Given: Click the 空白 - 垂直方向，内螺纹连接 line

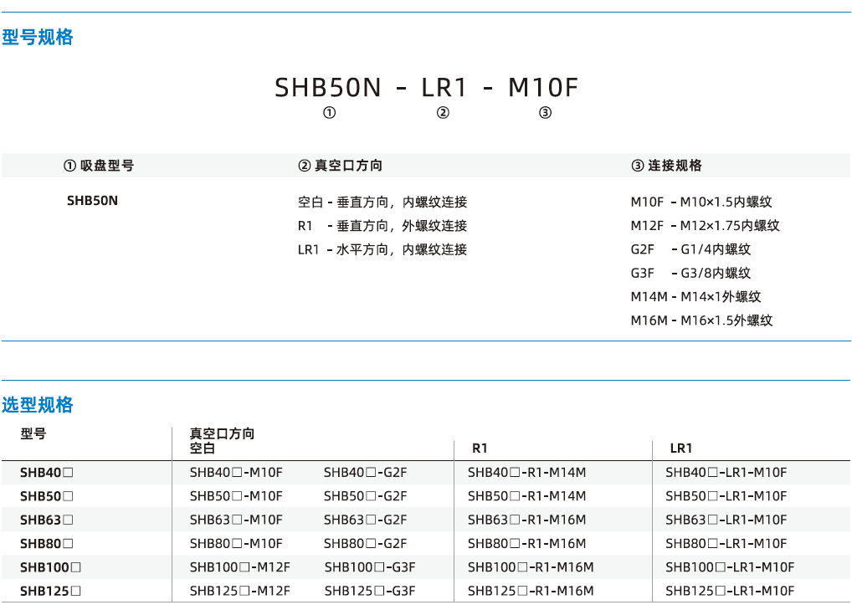Looking at the screenshot, I should pyautogui.click(x=382, y=202).
